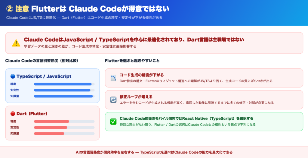Click the green checkmark icon
This screenshot has width=308, height=158.
point(113,122)
